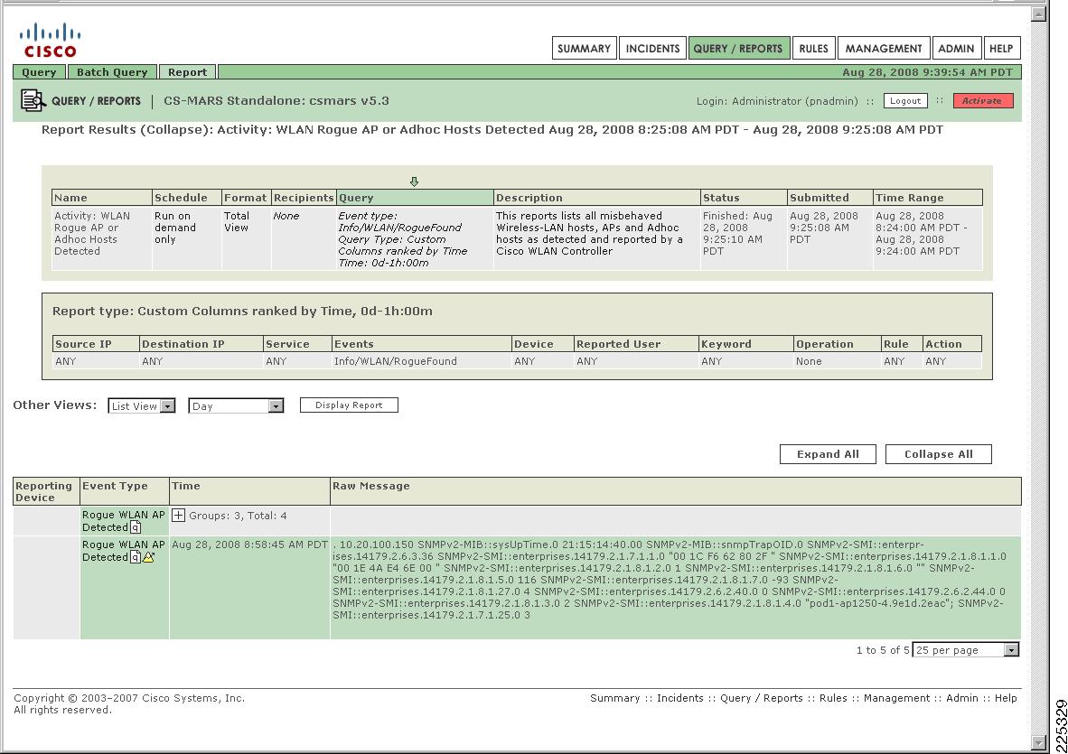Click the Incidents footer link
The width and height of the screenshot is (1068, 754).
679,698
